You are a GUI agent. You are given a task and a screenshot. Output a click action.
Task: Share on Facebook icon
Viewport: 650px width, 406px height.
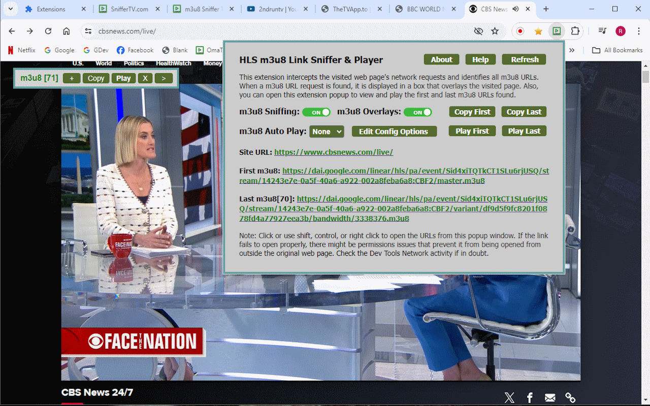tap(530, 397)
